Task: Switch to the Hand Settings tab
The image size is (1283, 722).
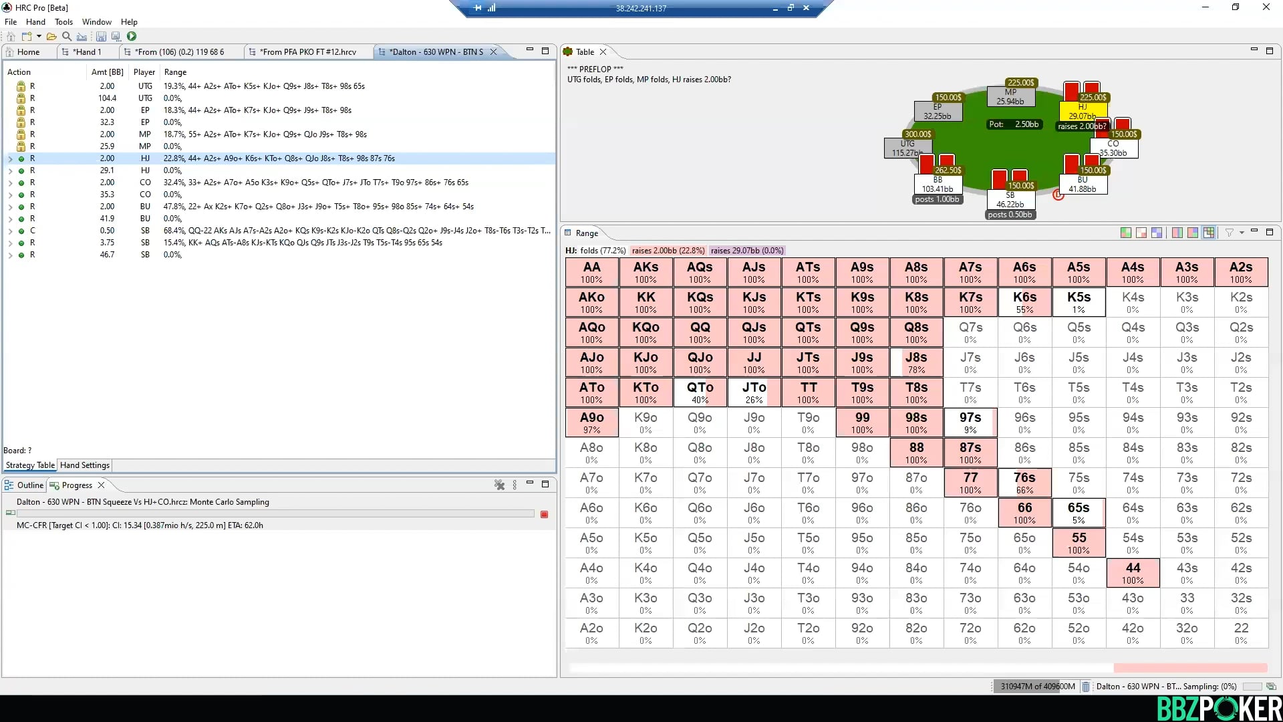Action: pos(84,465)
